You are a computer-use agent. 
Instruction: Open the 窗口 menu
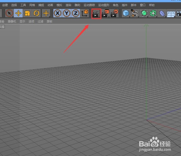[143, 5]
